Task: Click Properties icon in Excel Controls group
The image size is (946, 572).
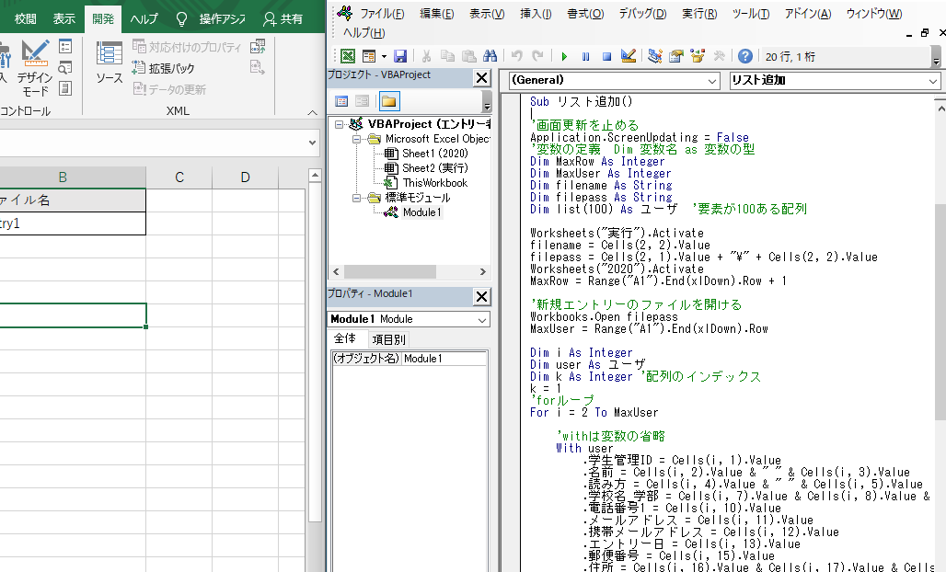Action: pyautogui.click(x=65, y=46)
